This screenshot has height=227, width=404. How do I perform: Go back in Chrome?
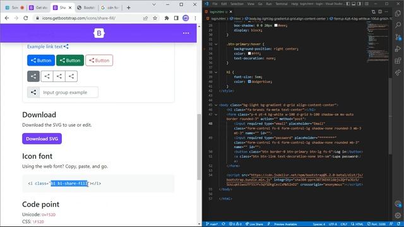(x=7, y=18)
